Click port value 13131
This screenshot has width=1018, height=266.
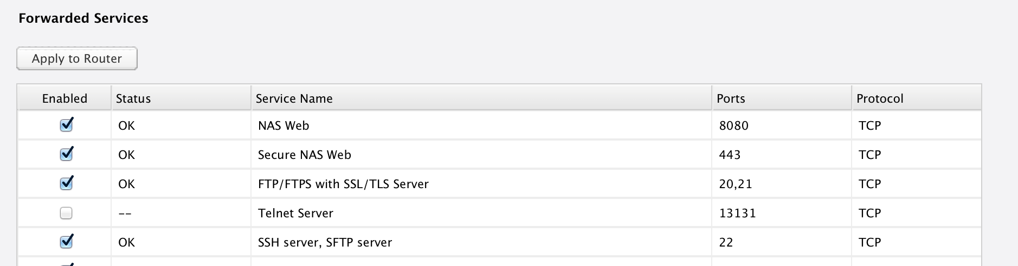[x=737, y=213]
